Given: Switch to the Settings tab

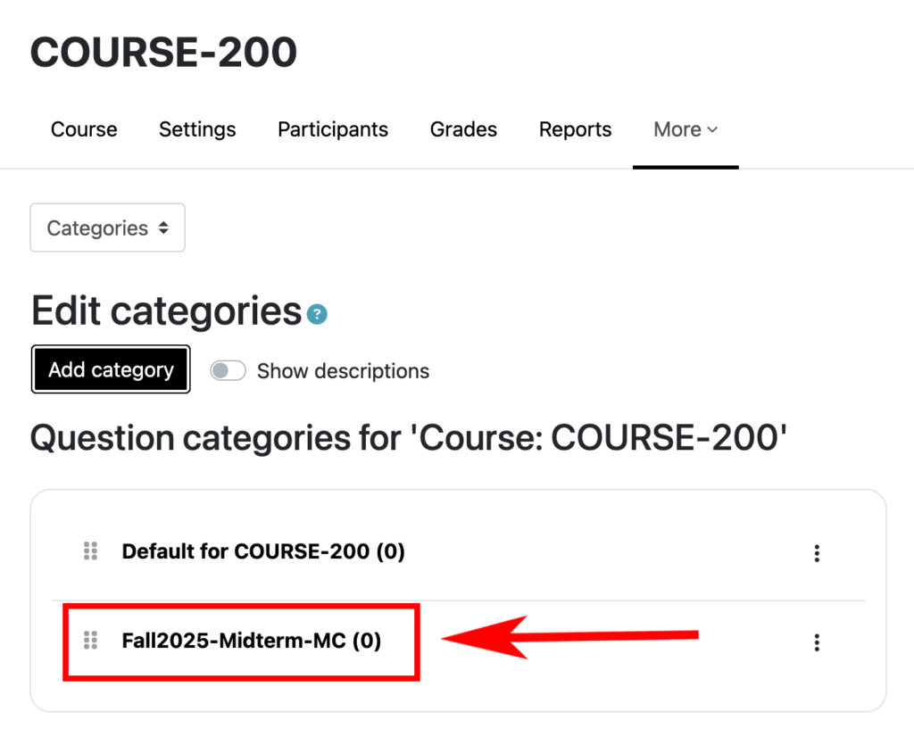Looking at the screenshot, I should [x=197, y=129].
